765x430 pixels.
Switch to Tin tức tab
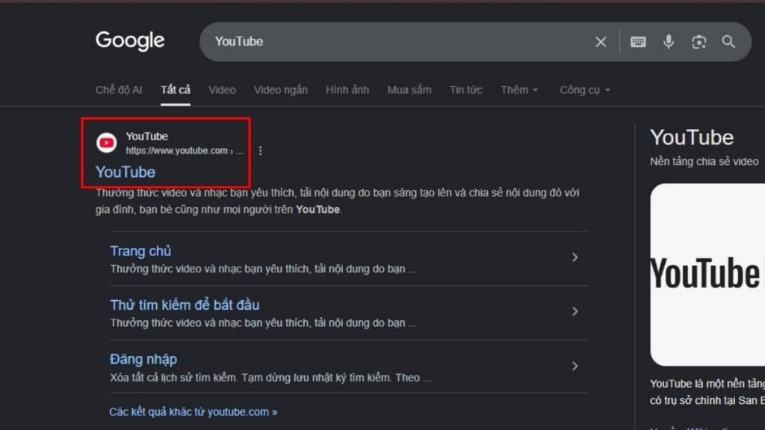(466, 90)
